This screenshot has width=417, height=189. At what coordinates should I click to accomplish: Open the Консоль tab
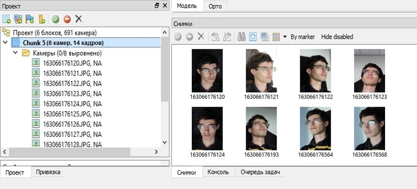[218, 172]
